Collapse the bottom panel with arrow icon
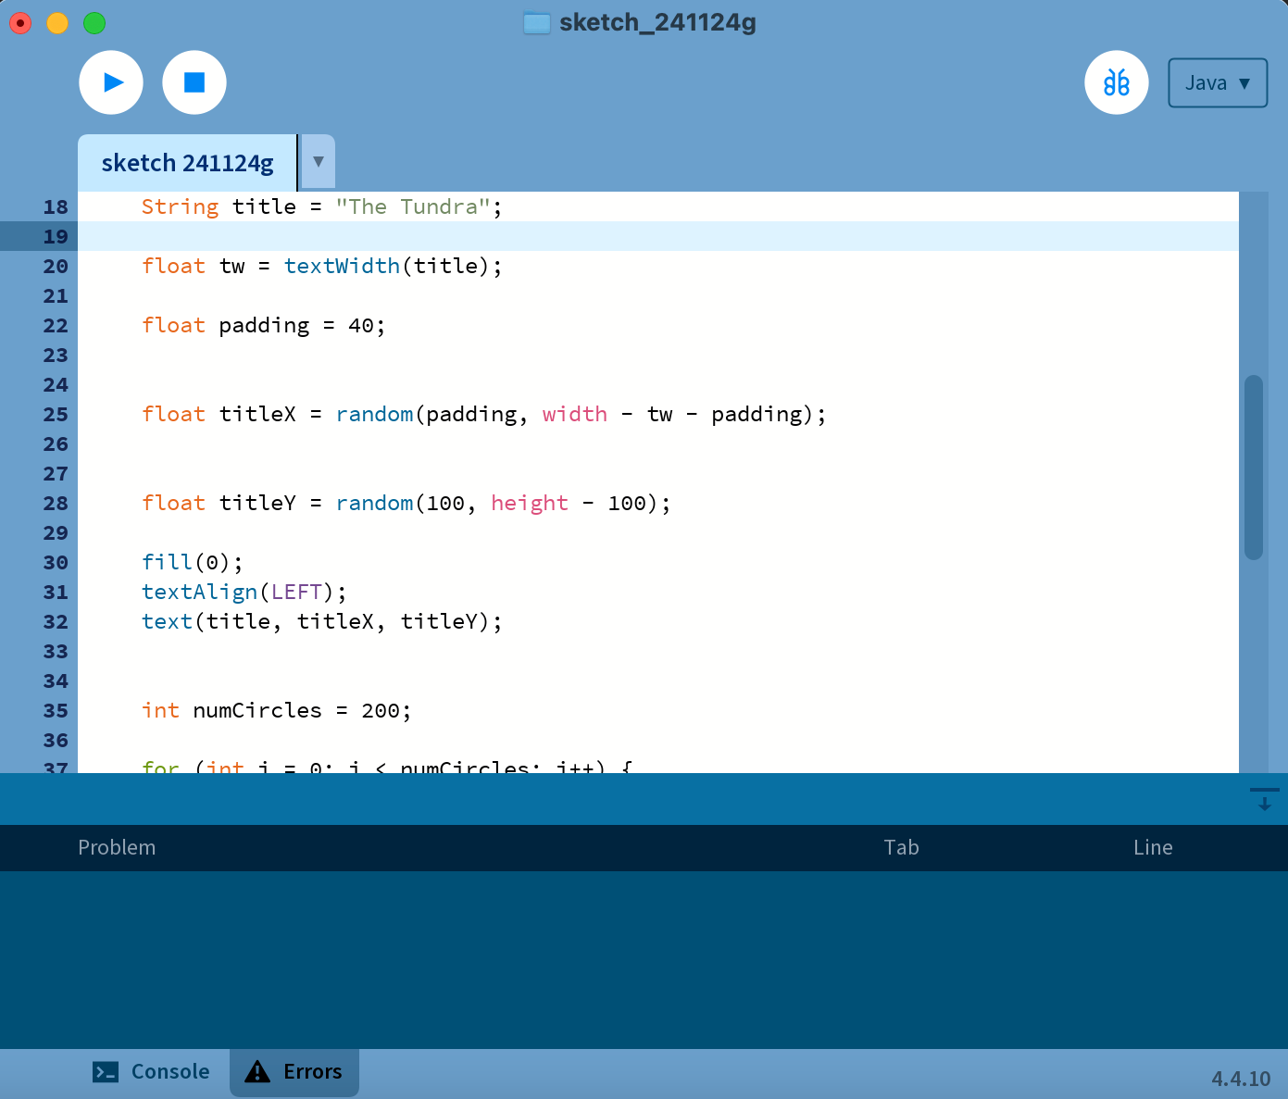This screenshot has width=1288, height=1099. point(1264,799)
